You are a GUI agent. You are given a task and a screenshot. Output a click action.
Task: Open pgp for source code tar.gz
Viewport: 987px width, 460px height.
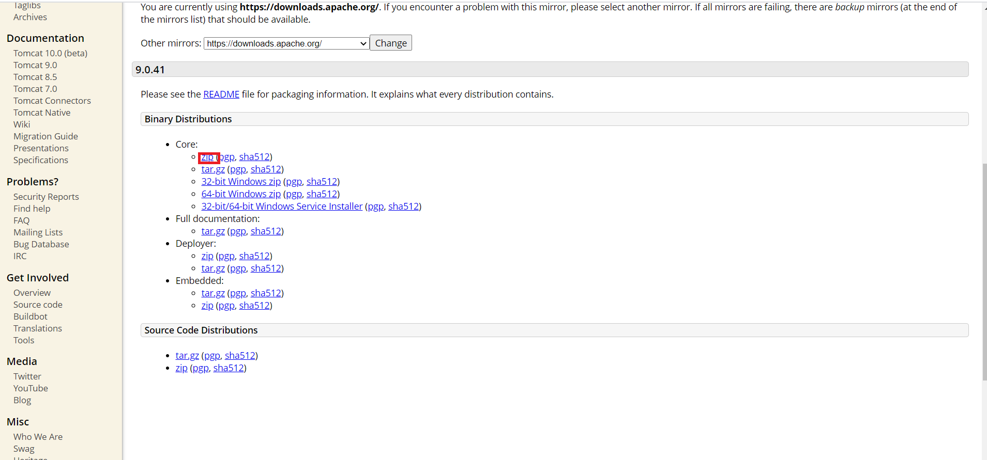(x=212, y=356)
